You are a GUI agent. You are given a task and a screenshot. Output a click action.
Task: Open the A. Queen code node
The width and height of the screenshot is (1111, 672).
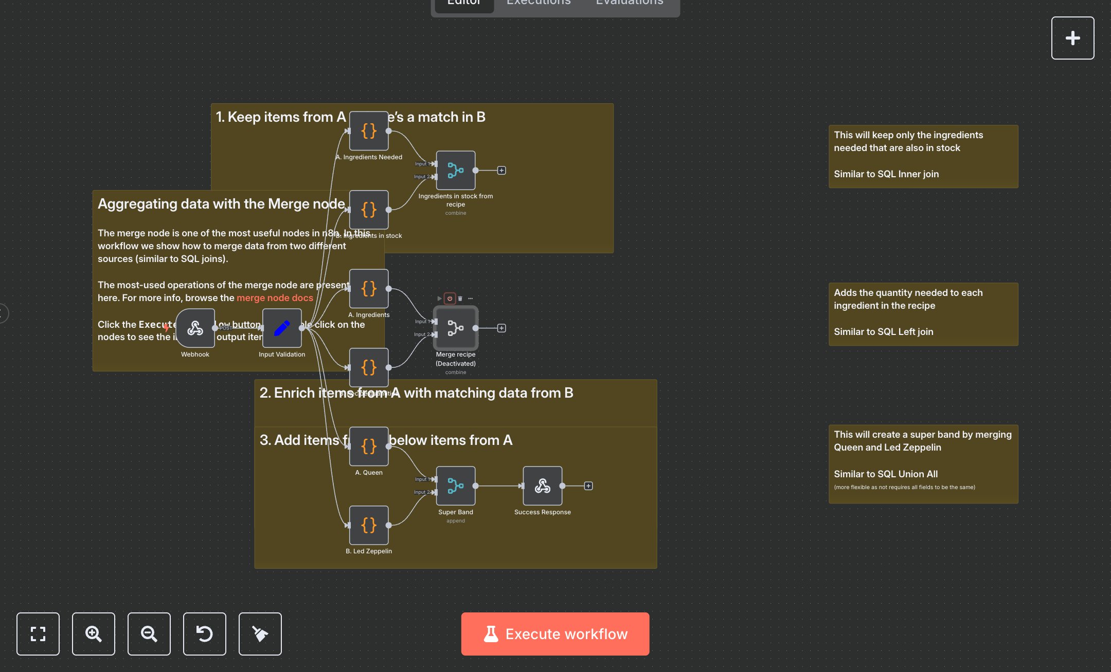point(368,446)
